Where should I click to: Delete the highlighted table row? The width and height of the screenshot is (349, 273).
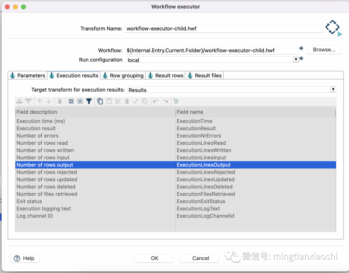59,101
